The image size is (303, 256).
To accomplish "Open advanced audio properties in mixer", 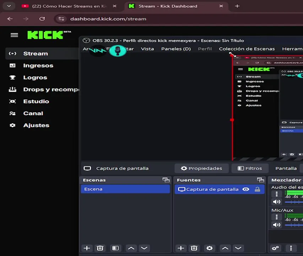I will click(x=275, y=248).
